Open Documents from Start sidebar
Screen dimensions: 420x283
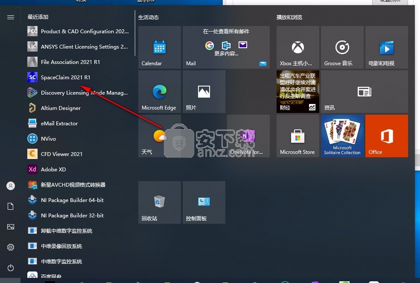(x=10, y=207)
